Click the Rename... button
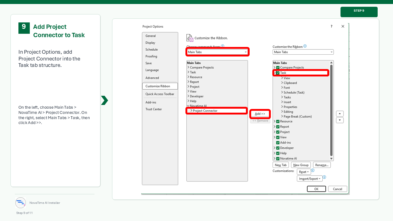Image resolution: width=393 pixels, height=221 pixels. [x=322, y=165]
